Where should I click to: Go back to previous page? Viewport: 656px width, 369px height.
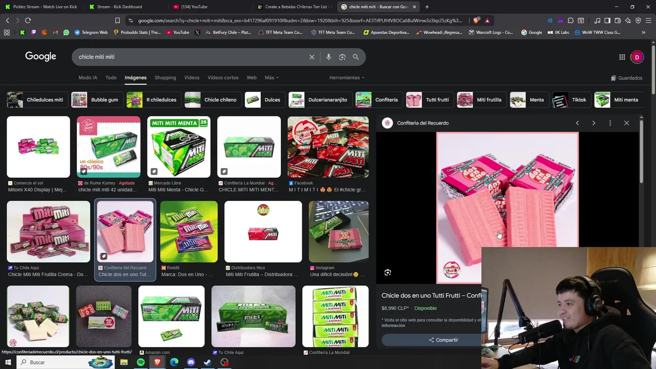7,20
